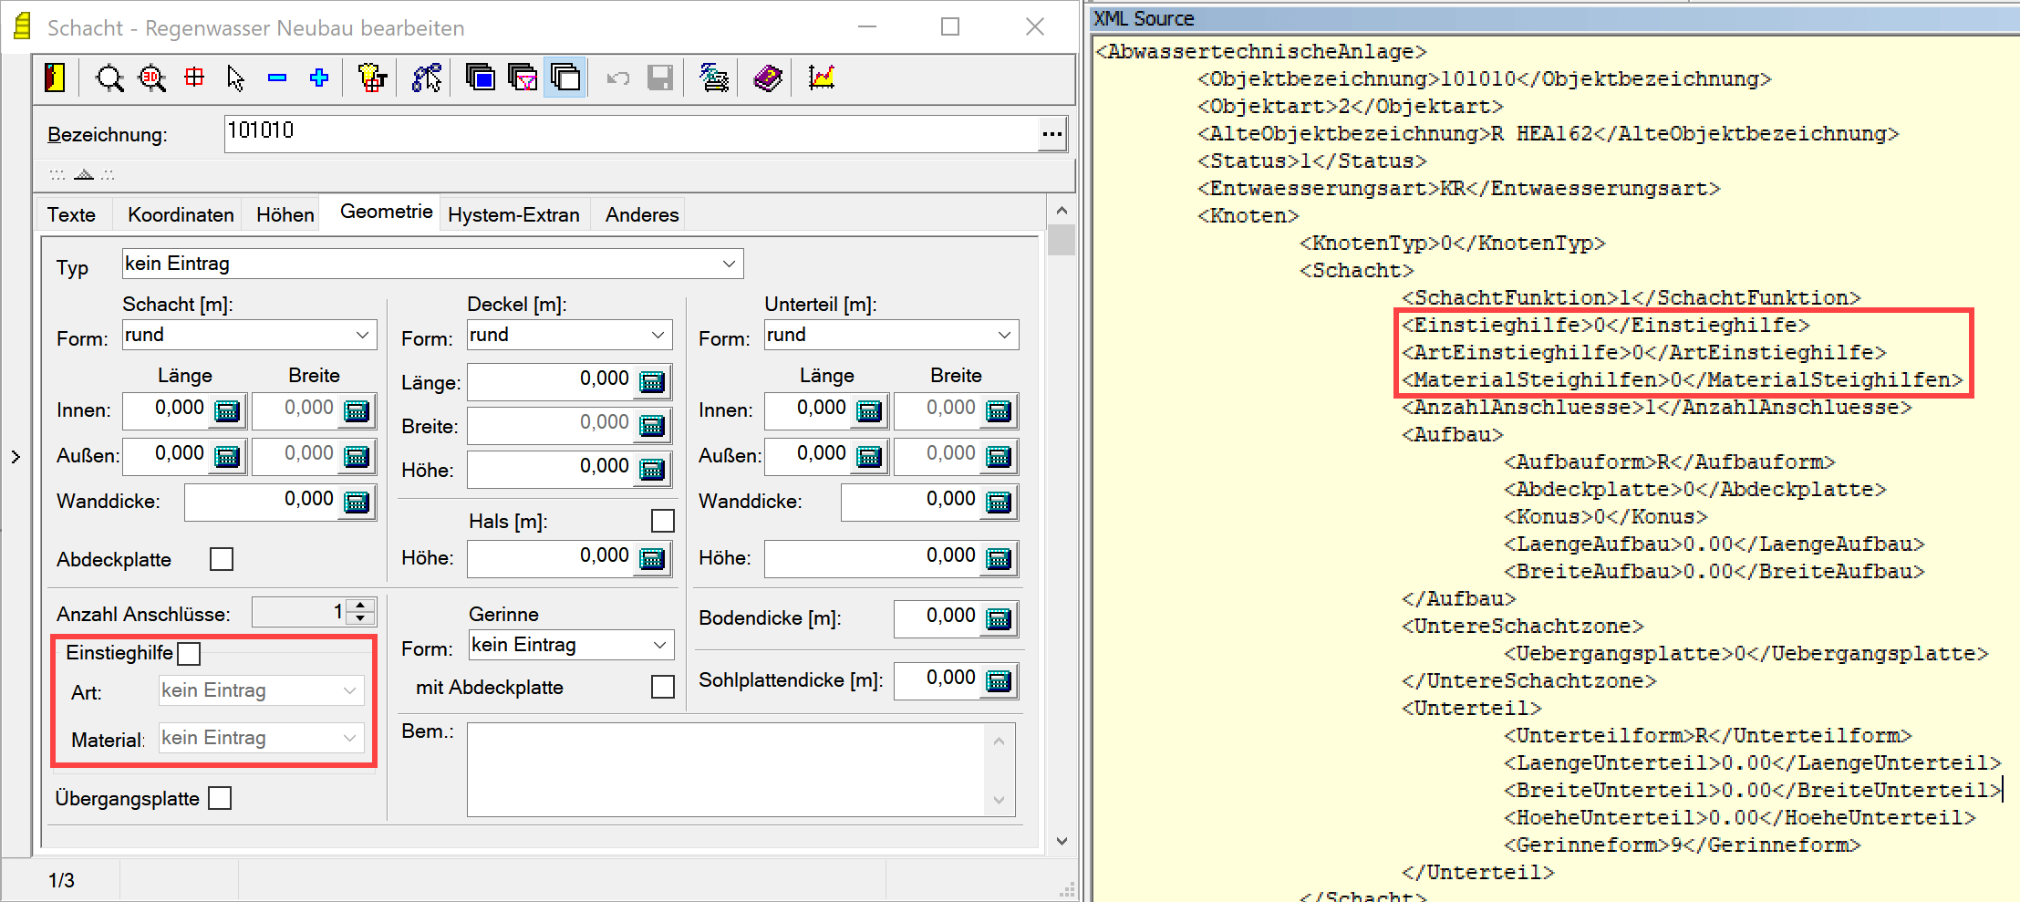
Task: Click calculator icon beside Bodendicke field
Action: [x=999, y=619]
